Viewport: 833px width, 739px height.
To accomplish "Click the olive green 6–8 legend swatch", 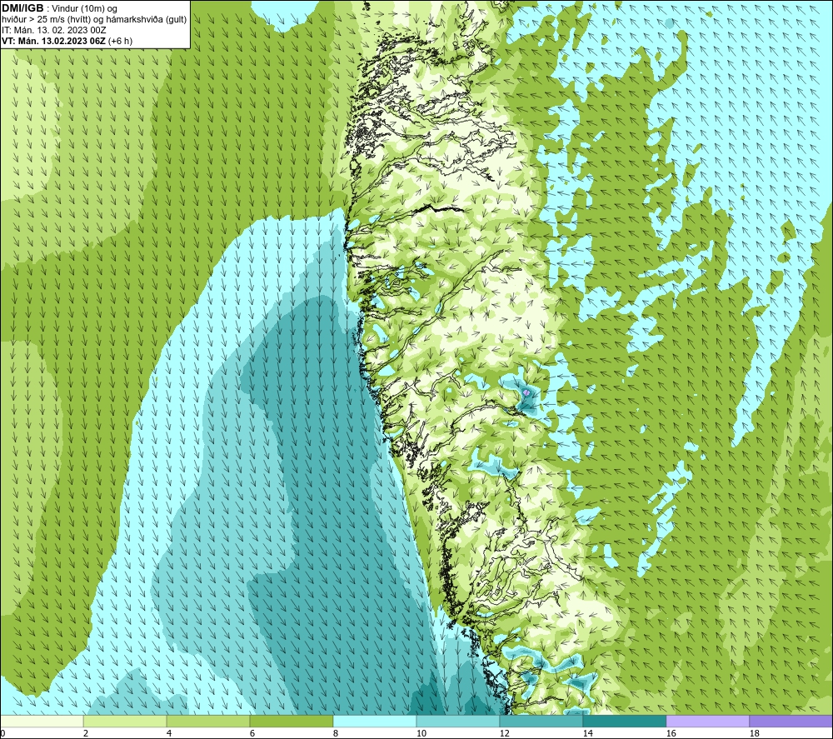I will point(291,721).
